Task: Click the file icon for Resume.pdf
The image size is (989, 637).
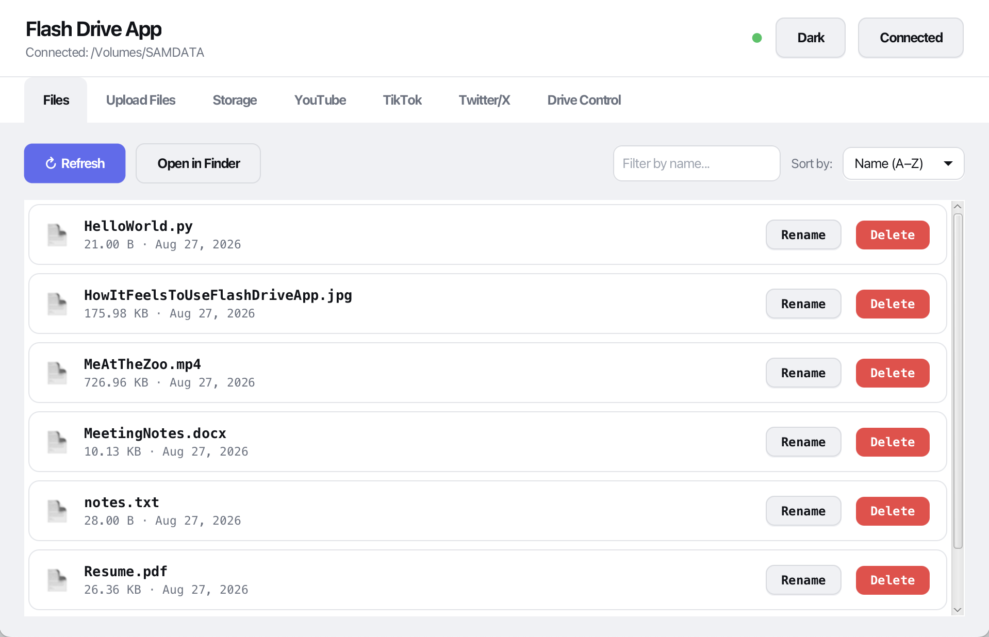Action: (x=57, y=580)
